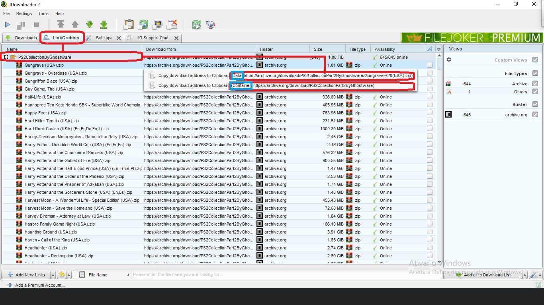Check the box for Gungrave (USA).zip

(x=429, y=65)
